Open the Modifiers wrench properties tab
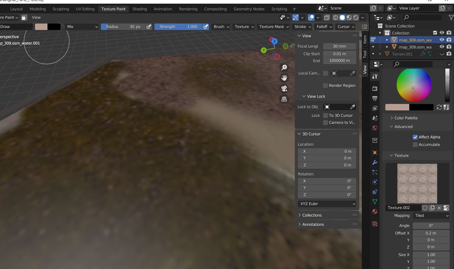The width and height of the screenshot is (454, 269). (375, 163)
